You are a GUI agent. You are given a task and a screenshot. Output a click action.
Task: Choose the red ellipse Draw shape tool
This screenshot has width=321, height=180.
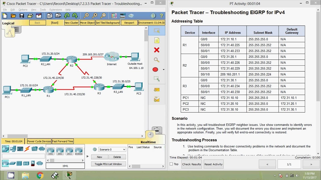(x=155, y=69)
